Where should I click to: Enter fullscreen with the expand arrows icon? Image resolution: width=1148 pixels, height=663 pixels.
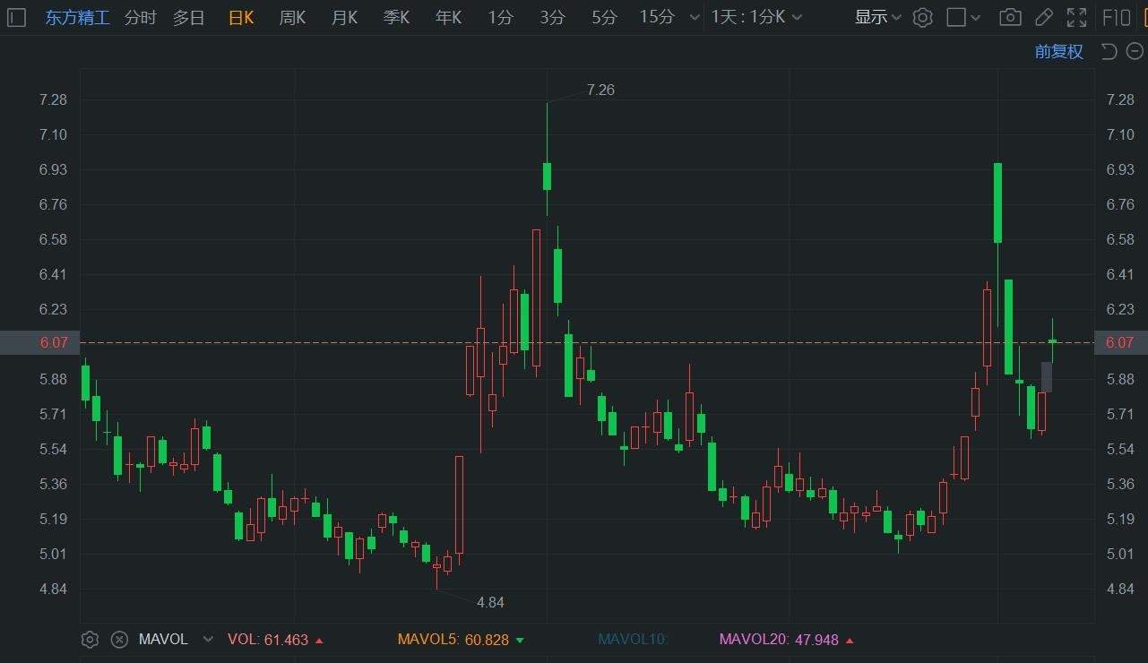pos(1077,17)
